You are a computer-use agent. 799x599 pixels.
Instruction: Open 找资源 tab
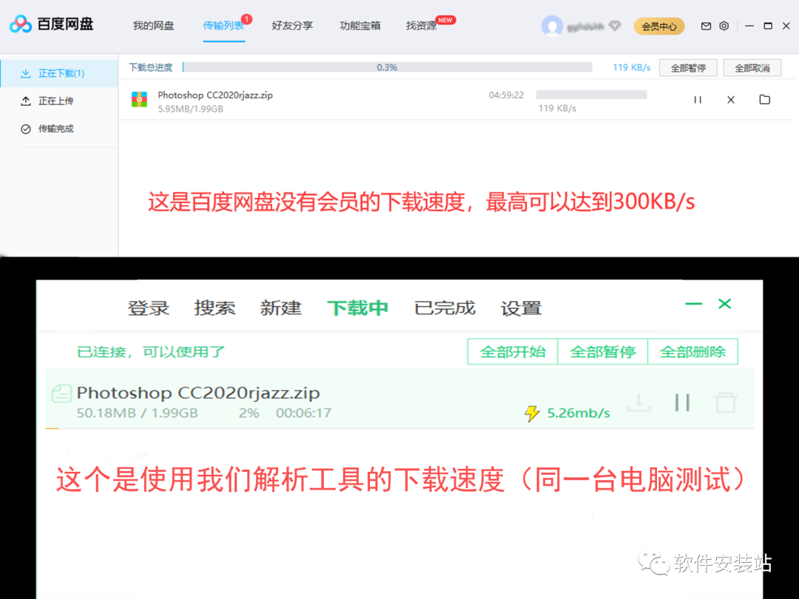(x=422, y=25)
